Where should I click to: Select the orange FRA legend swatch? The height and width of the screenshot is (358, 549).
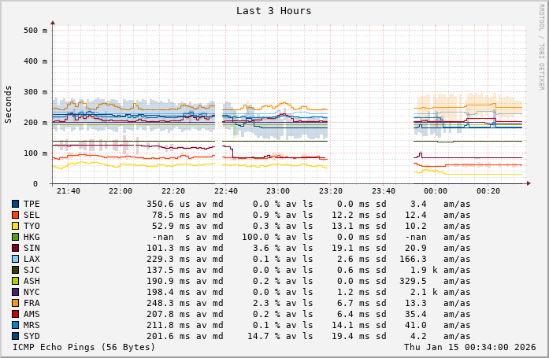[x=15, y=303]
